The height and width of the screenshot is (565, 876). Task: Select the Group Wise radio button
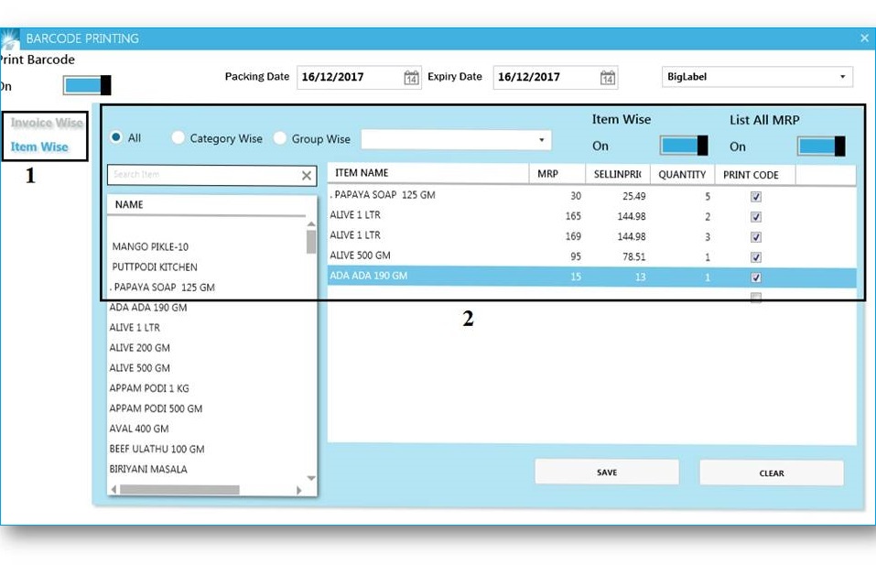click(x=279, y=138)
